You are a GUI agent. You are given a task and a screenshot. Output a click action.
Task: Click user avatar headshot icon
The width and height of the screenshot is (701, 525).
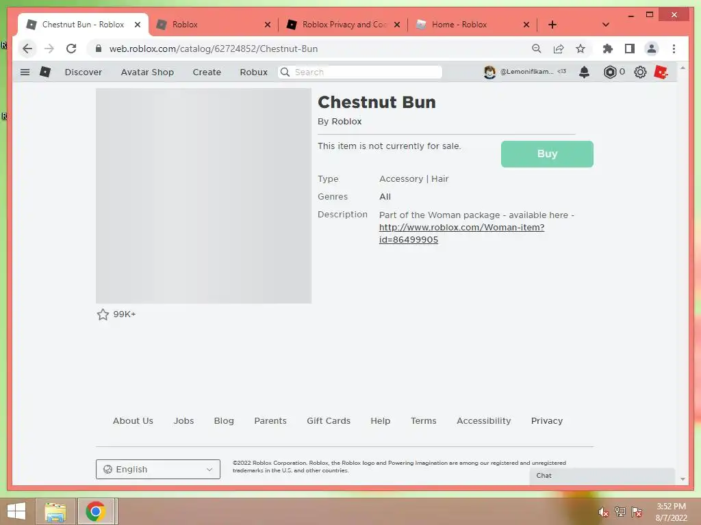[489, 72]
